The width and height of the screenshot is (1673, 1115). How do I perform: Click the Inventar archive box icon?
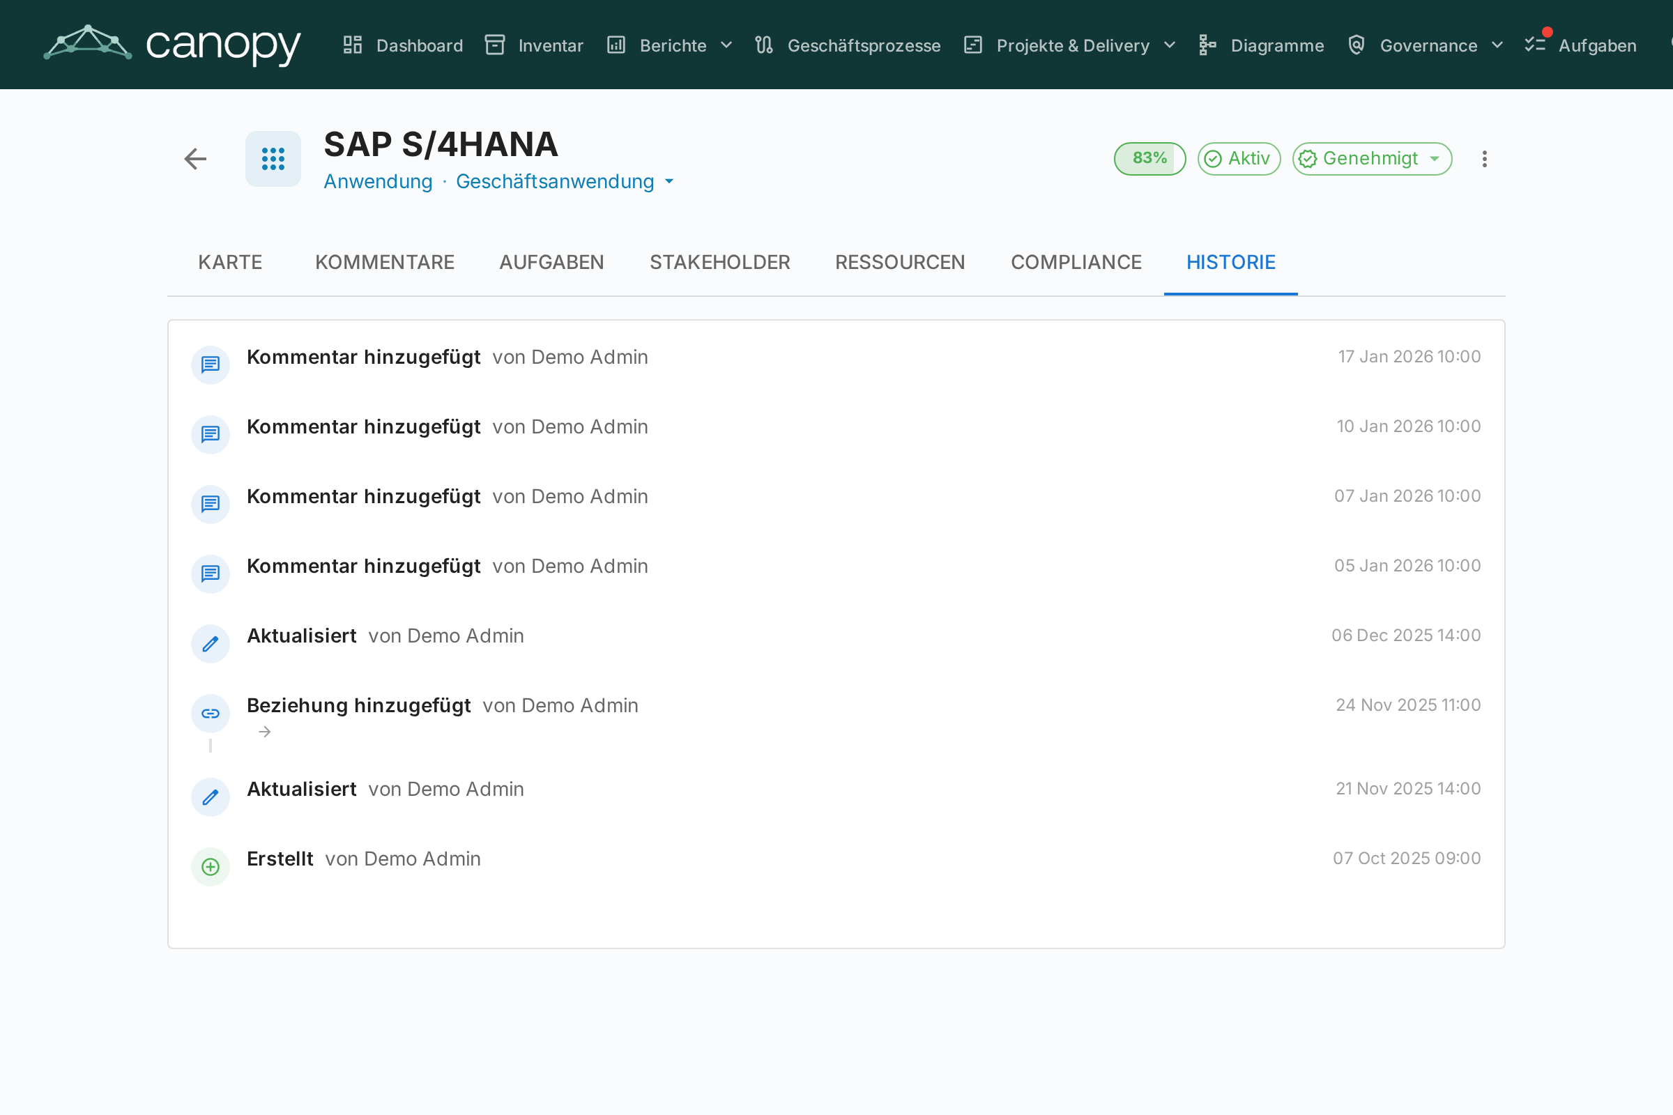pos(495,45)
